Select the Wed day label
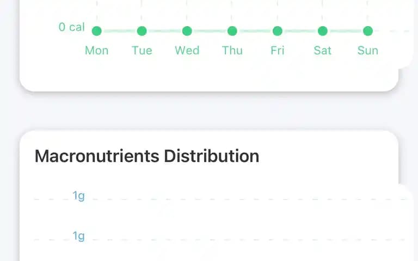Image resolution: width=418 pixels, height=261 pixels. (x=187, y=51)
